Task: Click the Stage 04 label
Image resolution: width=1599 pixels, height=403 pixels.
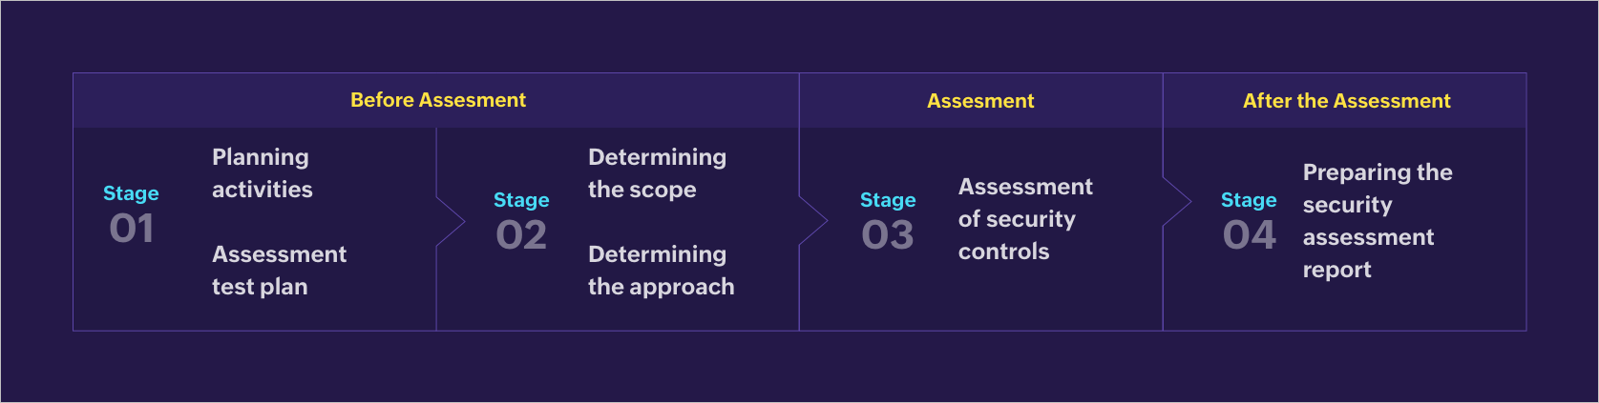Action: tap(1249, 200)
